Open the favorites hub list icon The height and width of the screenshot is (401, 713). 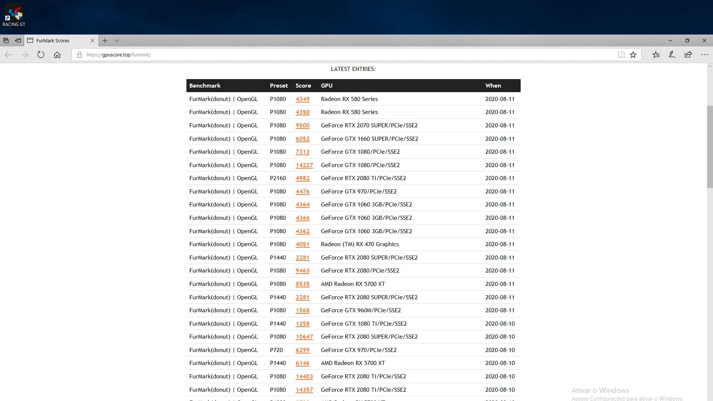(656, 55)
